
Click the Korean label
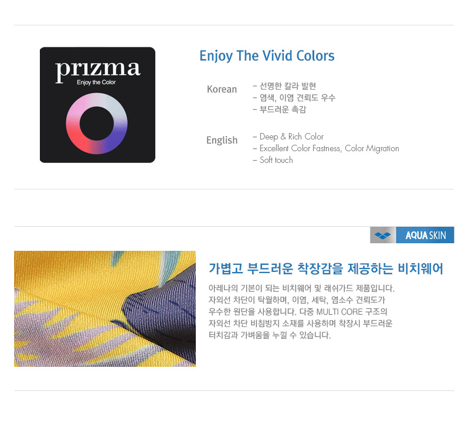point(222,89)
